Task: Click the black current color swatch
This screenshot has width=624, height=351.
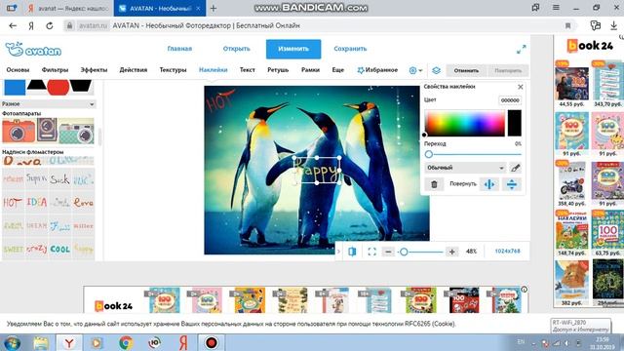Action: [514, 123]
